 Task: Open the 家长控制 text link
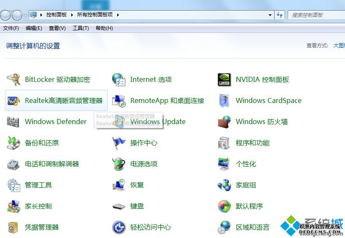click(38, 206)
